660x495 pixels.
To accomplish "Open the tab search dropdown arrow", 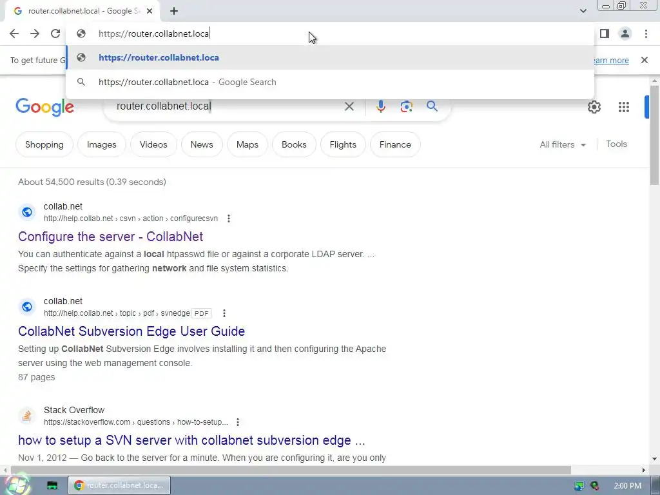I will coord(583,11).
